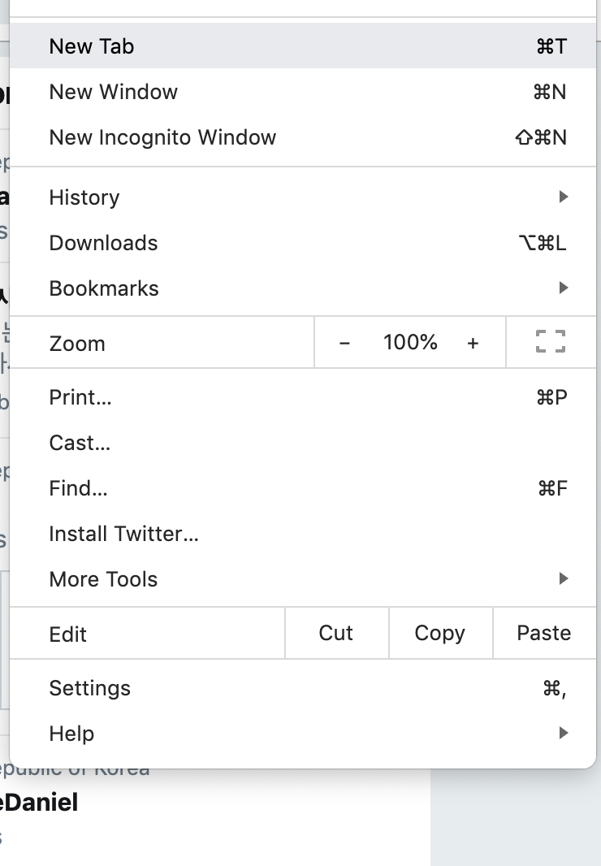Open a New Window

click(x=303, y=92)
